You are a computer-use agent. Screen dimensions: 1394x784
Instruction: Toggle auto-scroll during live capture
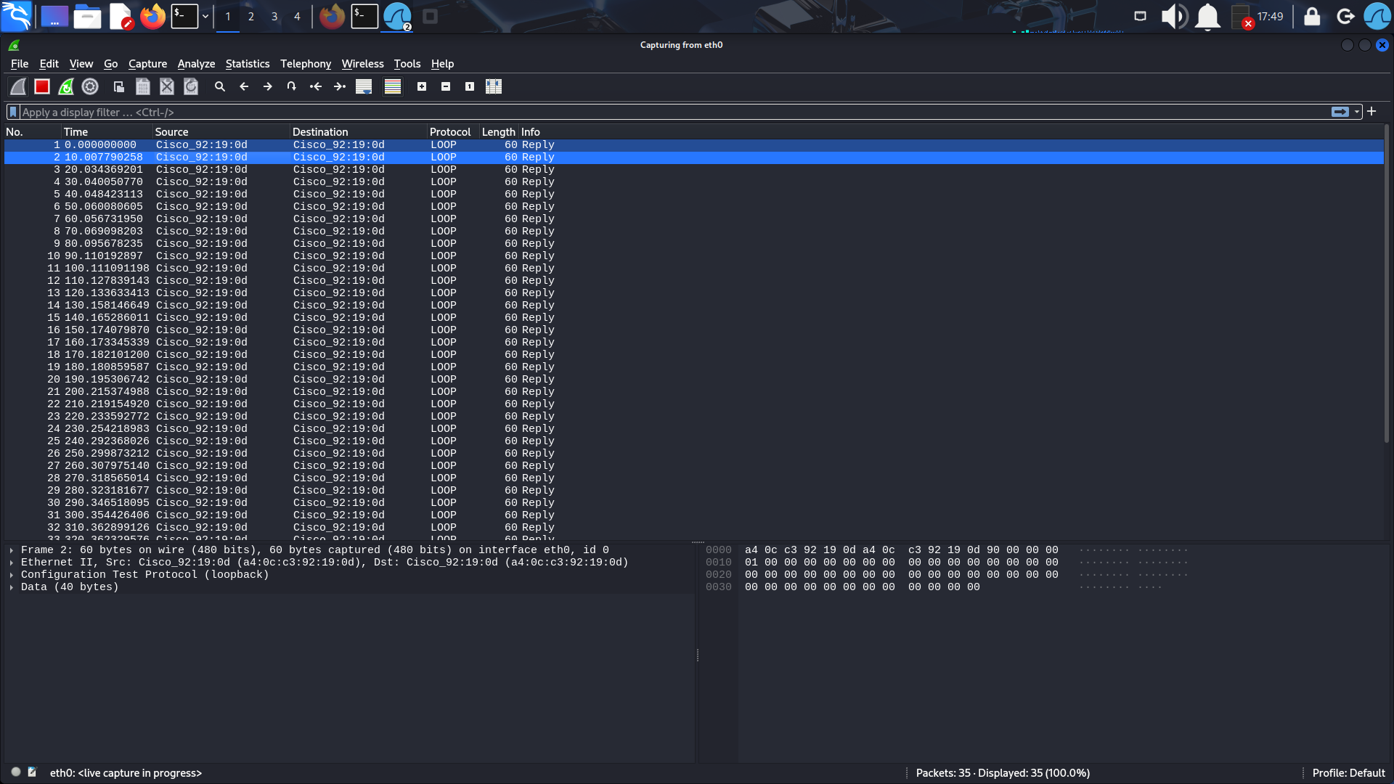coord(364,86)
